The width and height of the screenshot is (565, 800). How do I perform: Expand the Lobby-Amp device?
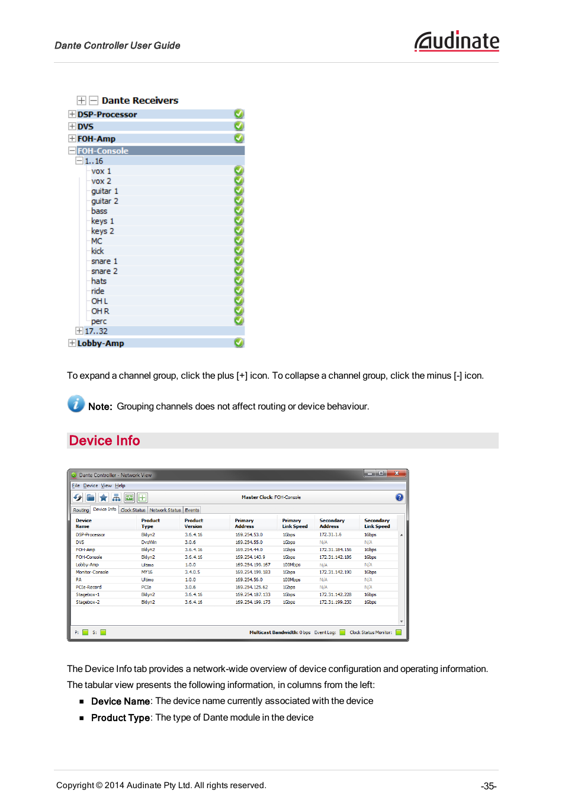point(72,343)
